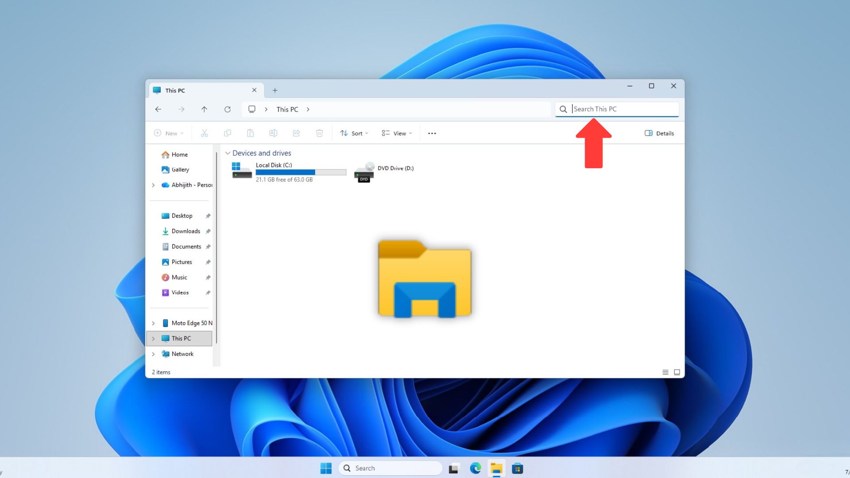Open Abhijith - Personal OneDrive folder
Viewport: 850px width, 478px height.
point(187,185)
